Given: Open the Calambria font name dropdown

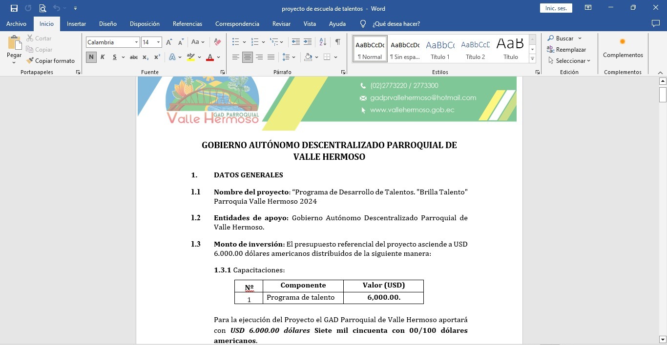Looking at the screenshot, I should click(136, 42).
